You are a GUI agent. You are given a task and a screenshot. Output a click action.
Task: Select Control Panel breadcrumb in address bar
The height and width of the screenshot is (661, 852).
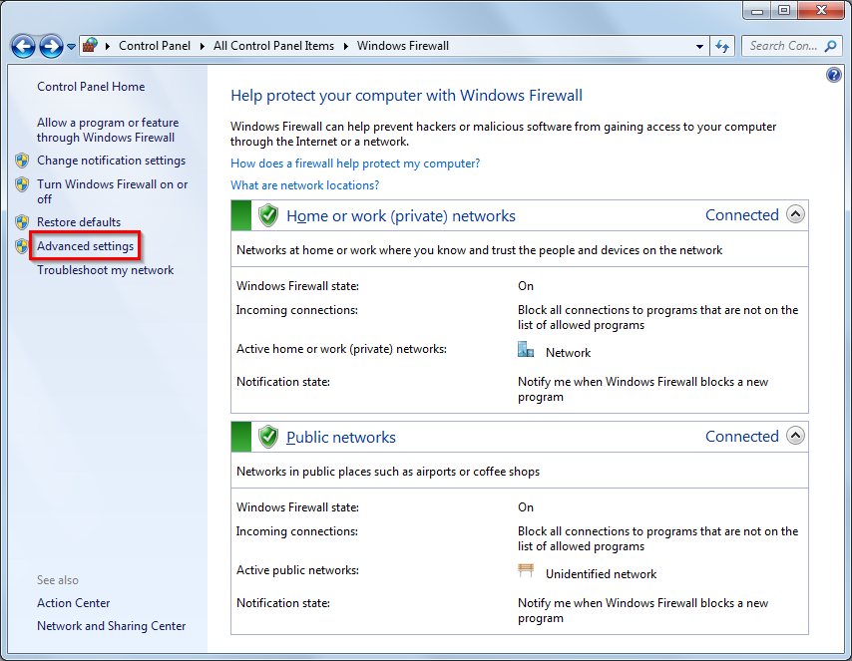coord(157,46)
